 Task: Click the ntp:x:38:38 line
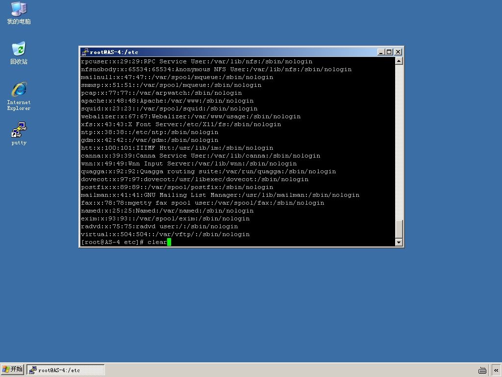150,132
